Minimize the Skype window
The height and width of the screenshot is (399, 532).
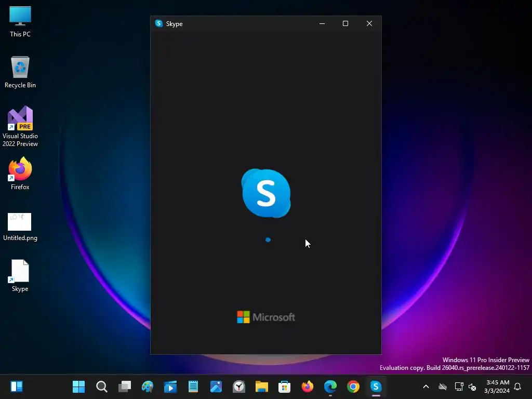(x=322, y=23)
